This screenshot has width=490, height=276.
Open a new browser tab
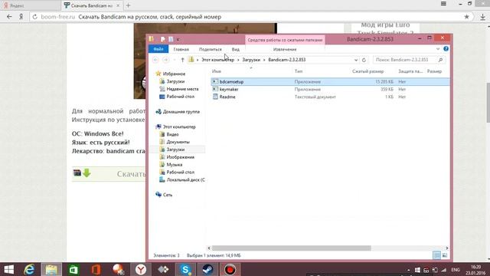(x=128, y=5)
